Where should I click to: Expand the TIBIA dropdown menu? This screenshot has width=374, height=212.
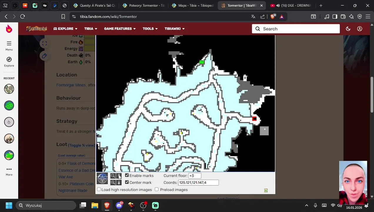pyautogui.click(x=91, y=29)
